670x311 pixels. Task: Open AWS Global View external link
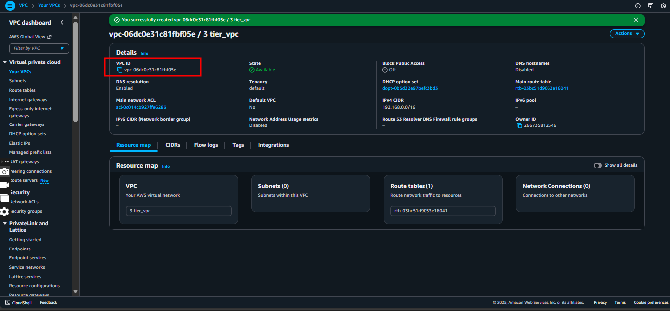(x=30, y=37)
